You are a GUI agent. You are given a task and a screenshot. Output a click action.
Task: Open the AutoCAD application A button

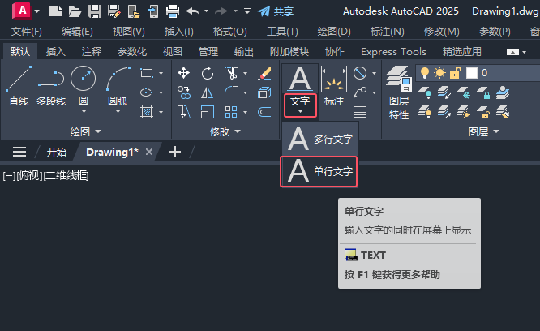(x=21, y=11)
